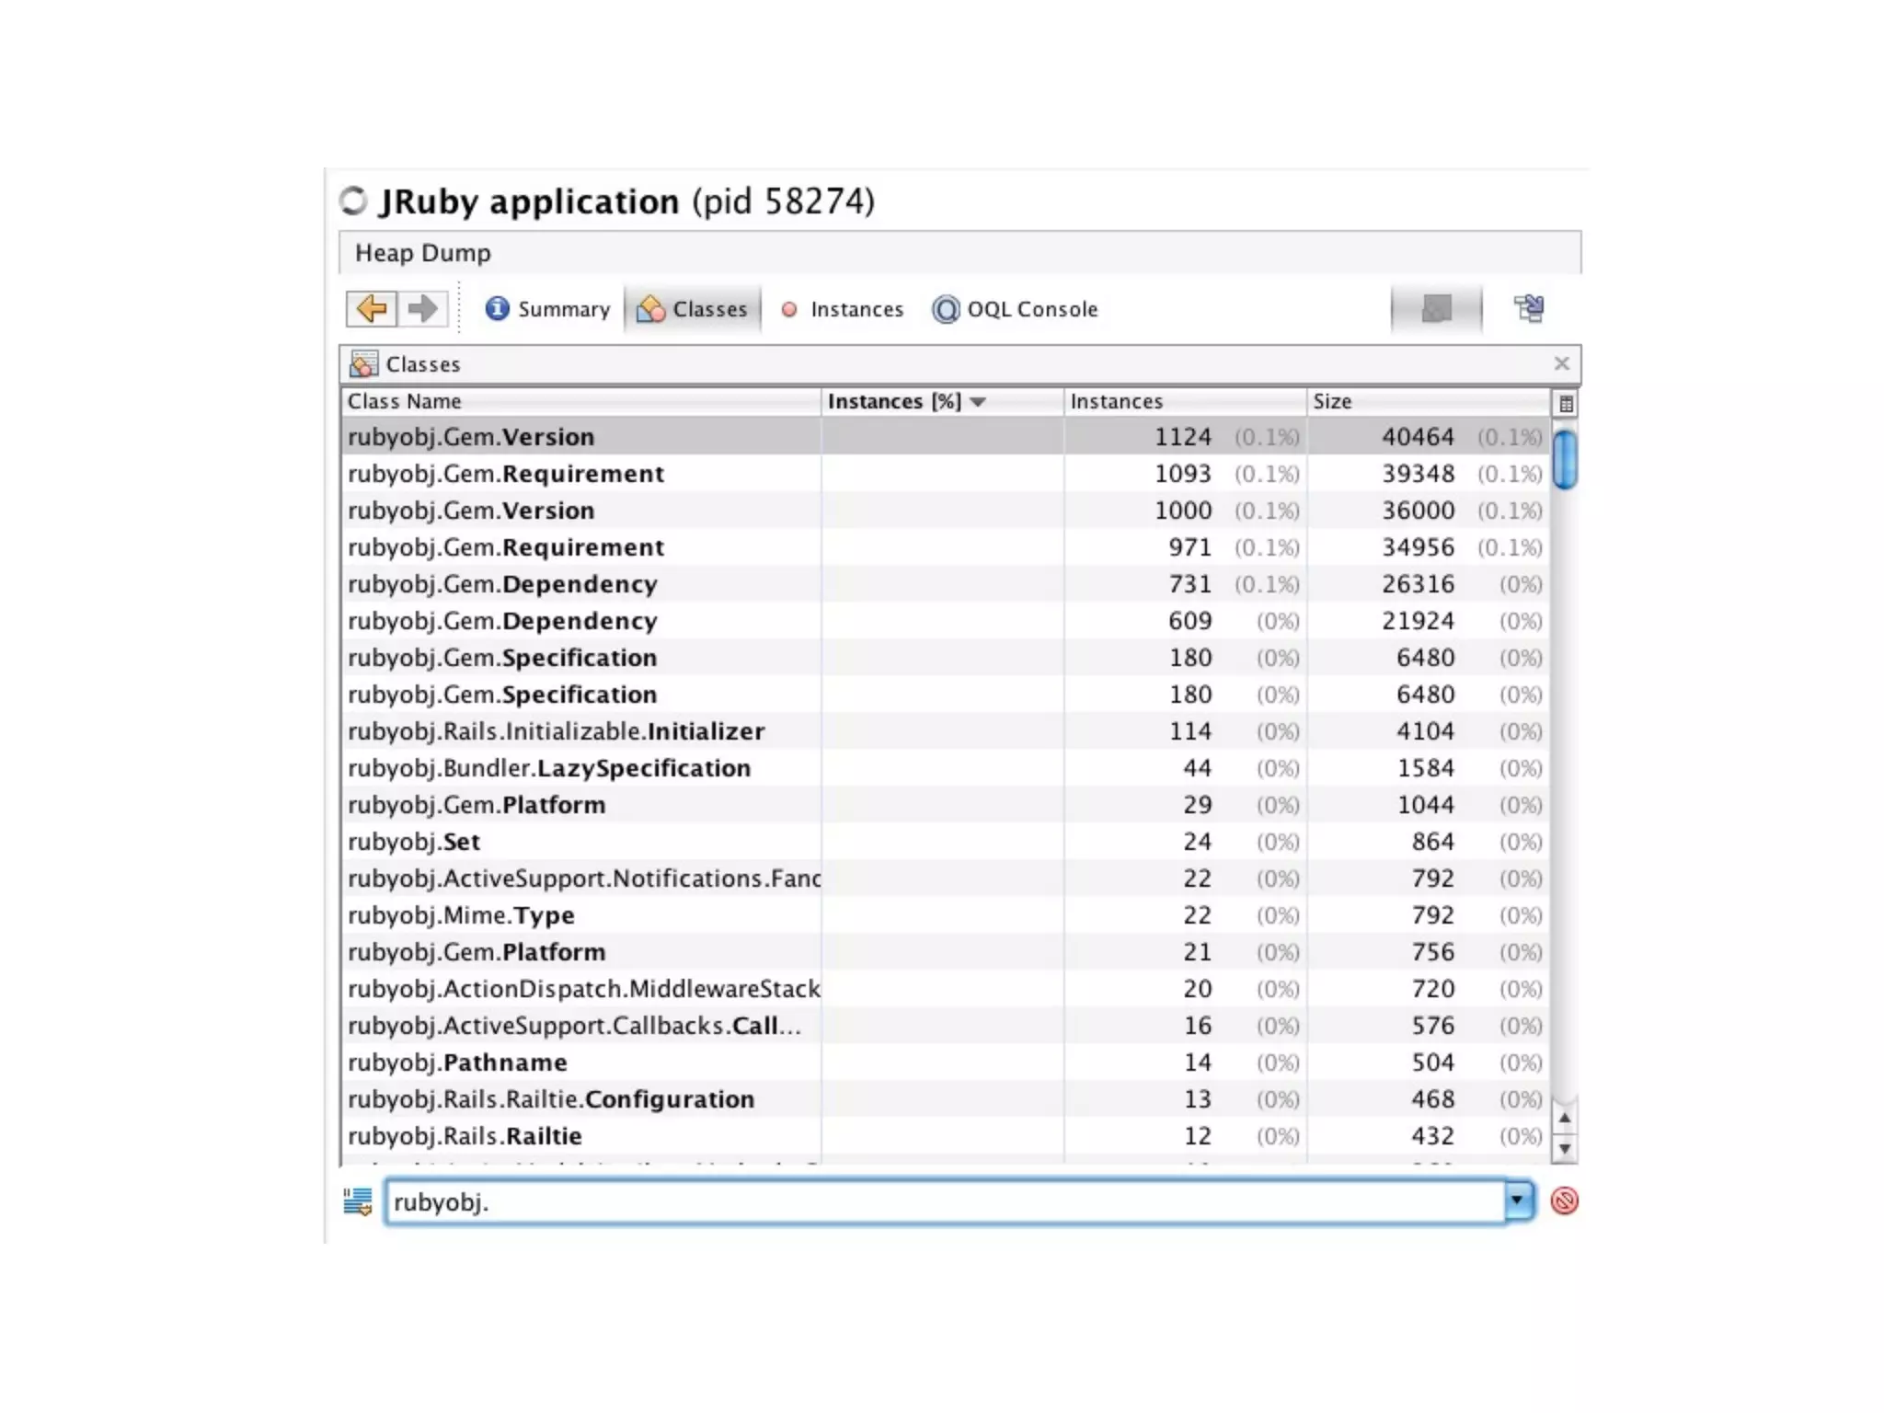Click the forward arrow navigation icon
This screenshot has height=1413, width=1884.
(423, 308)
